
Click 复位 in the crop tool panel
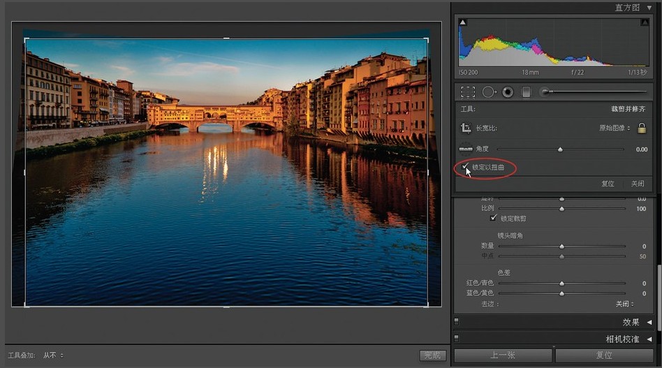point(608,184)
